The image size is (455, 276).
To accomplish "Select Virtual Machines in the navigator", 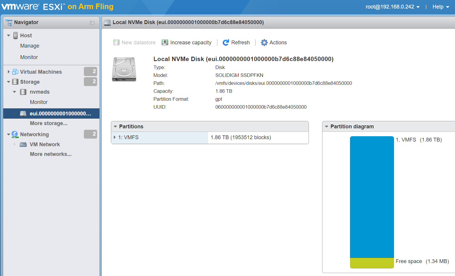I will (41, 72).
